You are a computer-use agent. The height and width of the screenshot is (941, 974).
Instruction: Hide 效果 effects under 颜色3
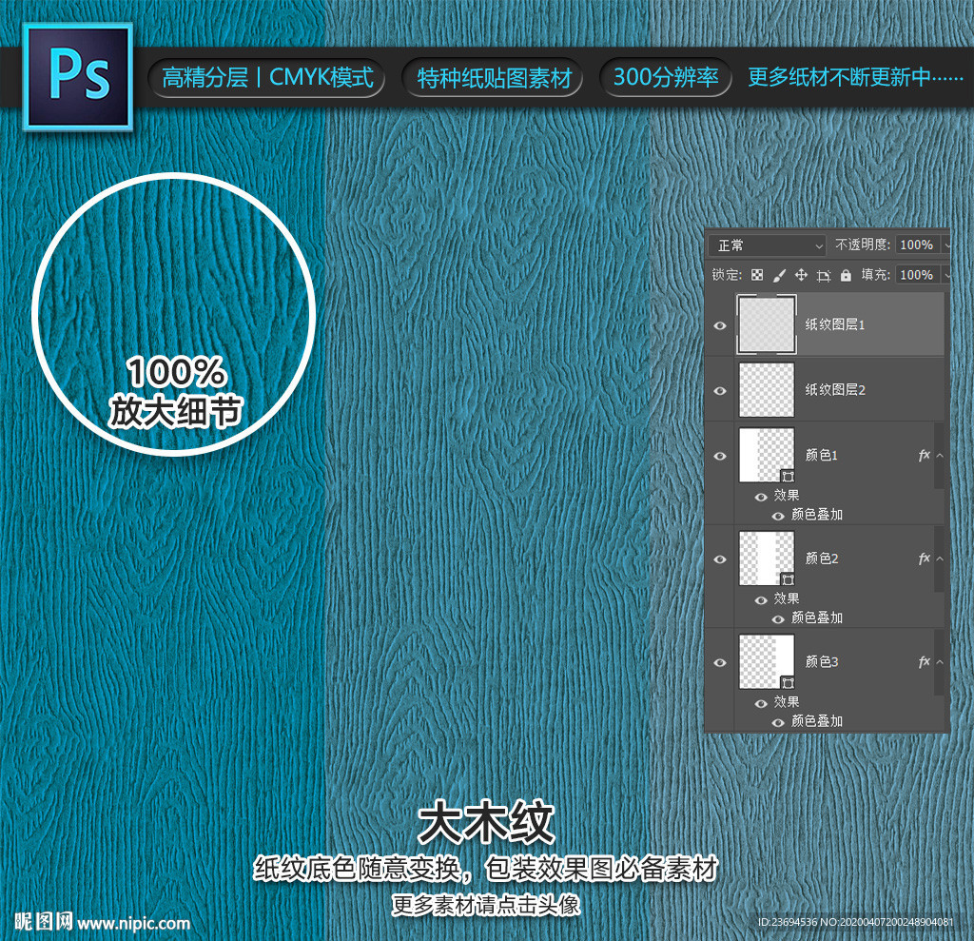coord(761,703)
